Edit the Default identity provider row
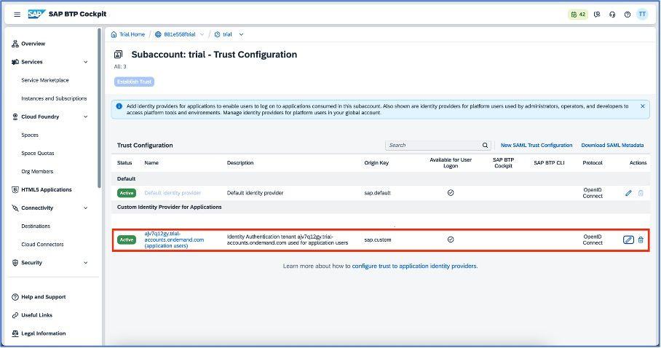 [628, 193]
